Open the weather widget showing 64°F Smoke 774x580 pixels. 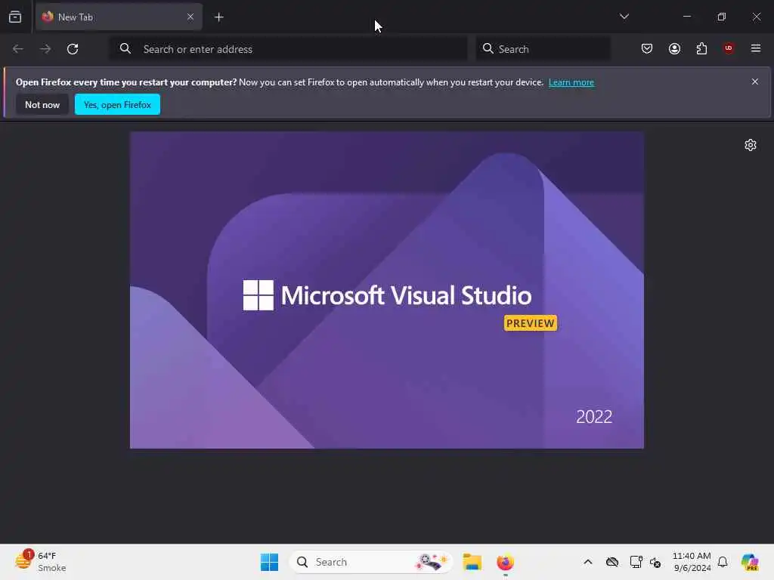pyautogui.click(x=41, y=562)
